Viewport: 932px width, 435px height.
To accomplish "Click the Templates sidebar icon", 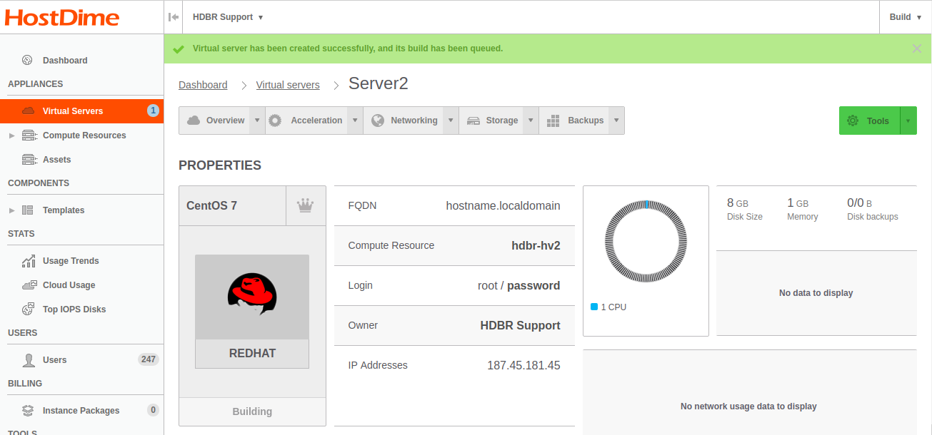I will tap(28, 210).
